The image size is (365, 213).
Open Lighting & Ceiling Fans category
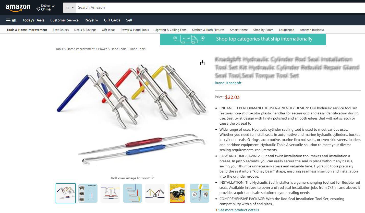click(x=170, y=30)
